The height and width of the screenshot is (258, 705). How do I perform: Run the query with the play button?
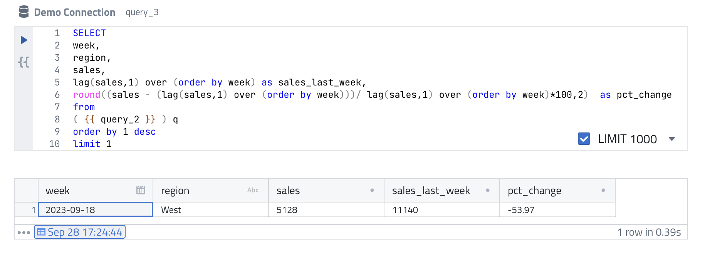point(23,40)
